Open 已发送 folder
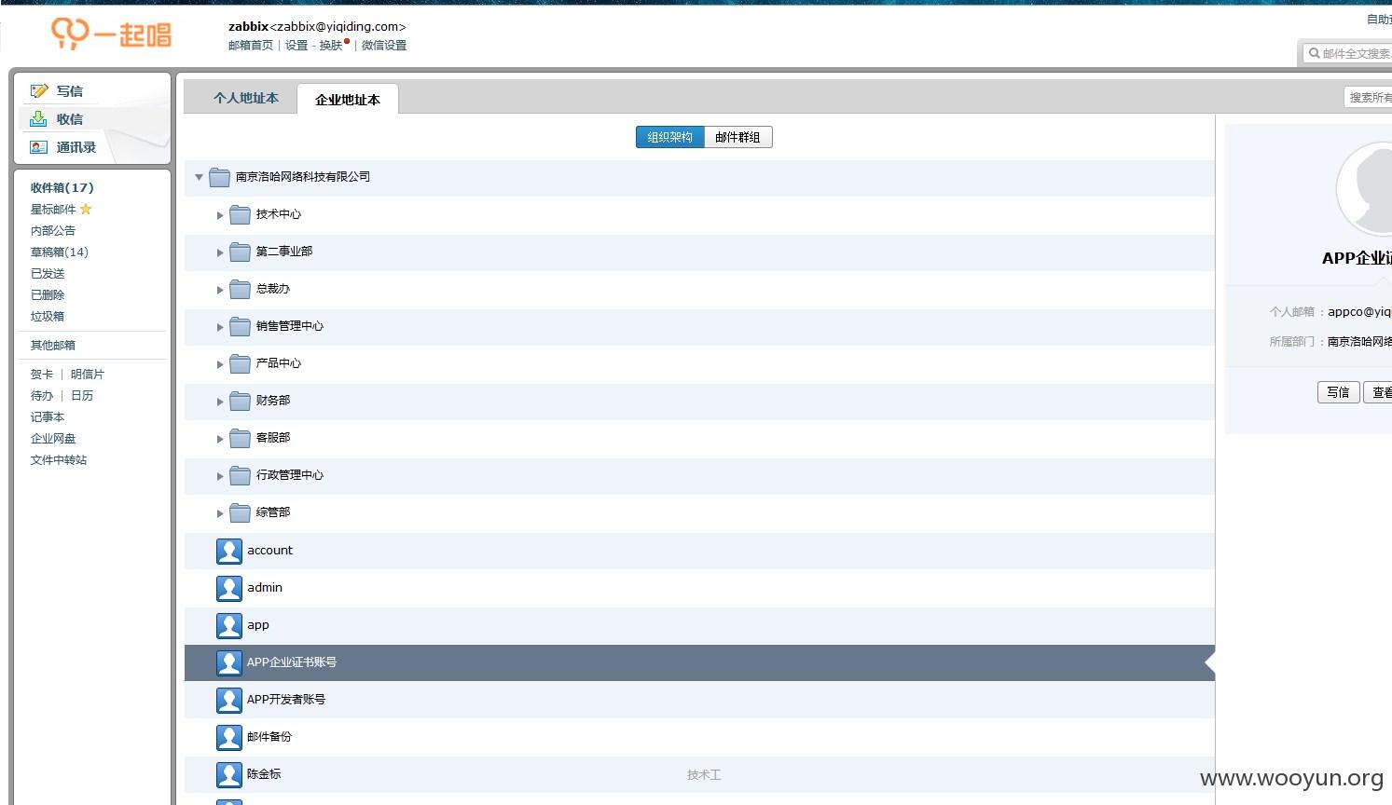This screenshot has height=805, width=1392. point(48,273)
